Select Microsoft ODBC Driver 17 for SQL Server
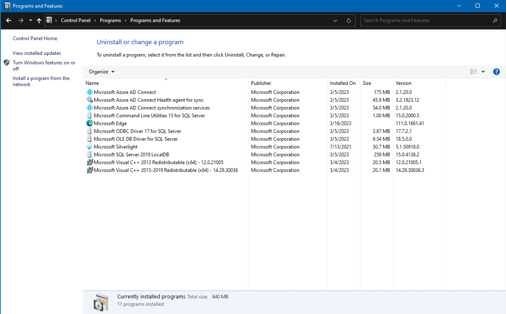This screenshot has width=506, height=314. (x=137, y=131)
